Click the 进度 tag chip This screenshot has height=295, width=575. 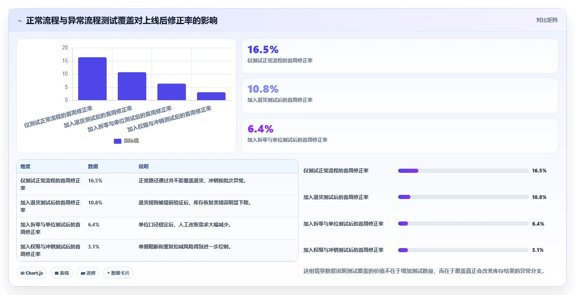click(88, 273)
